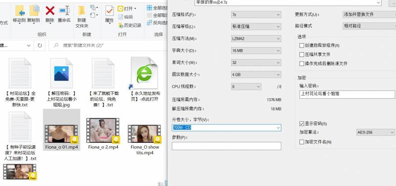
Task: Click the parameters (参数) input field
Action: tap(226, 146)
